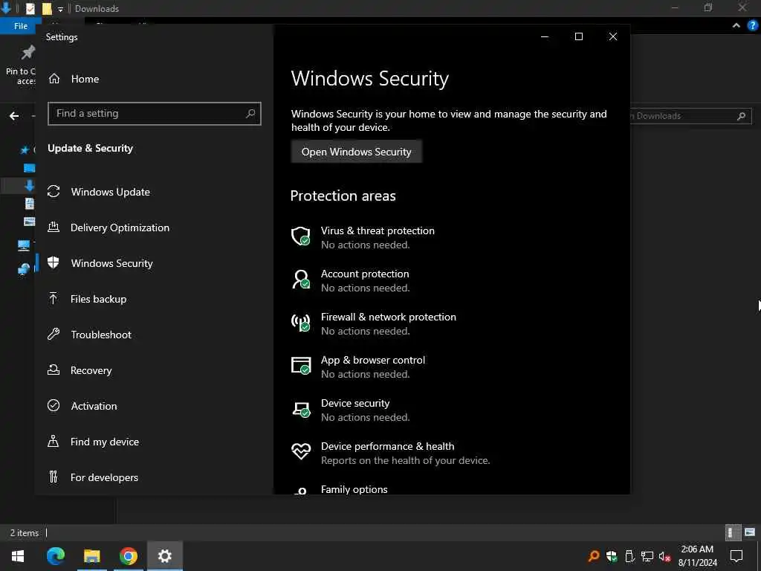Launch Google Chrome from taskbar

[x=128, y=556]
